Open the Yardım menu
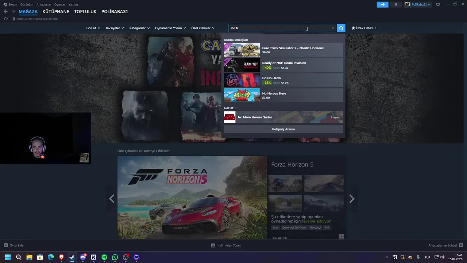The width and height of the screenshot is (467, 263). [x=73, y=4]
